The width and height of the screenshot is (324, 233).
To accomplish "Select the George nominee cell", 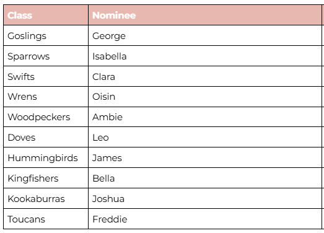I will point(205,35).
